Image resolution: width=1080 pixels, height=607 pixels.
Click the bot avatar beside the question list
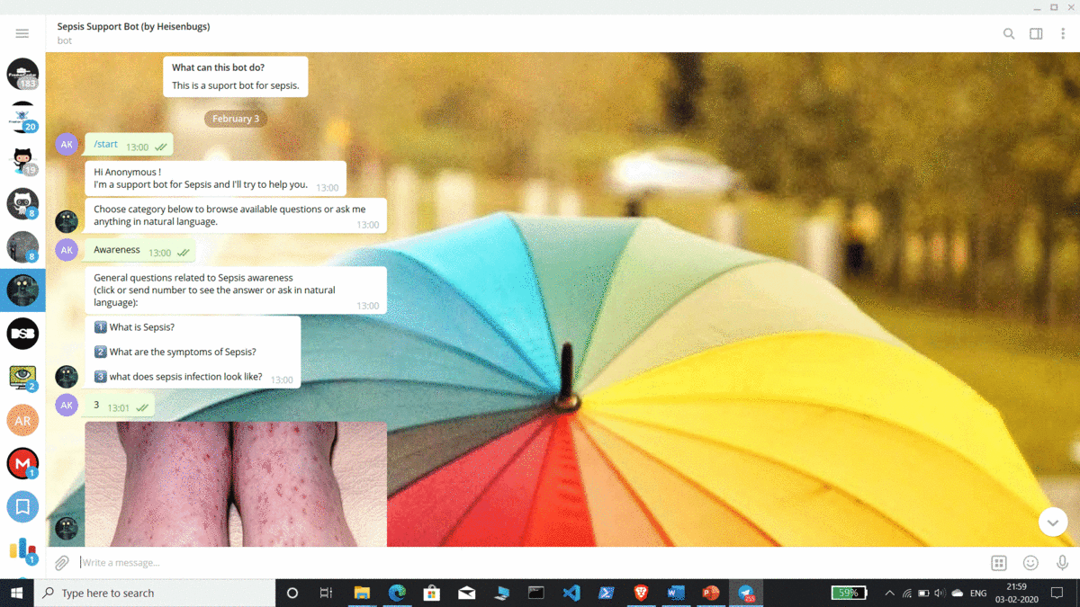click(x=67, y=376)
